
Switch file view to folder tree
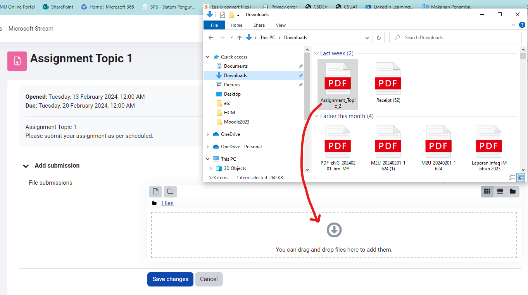512,191
